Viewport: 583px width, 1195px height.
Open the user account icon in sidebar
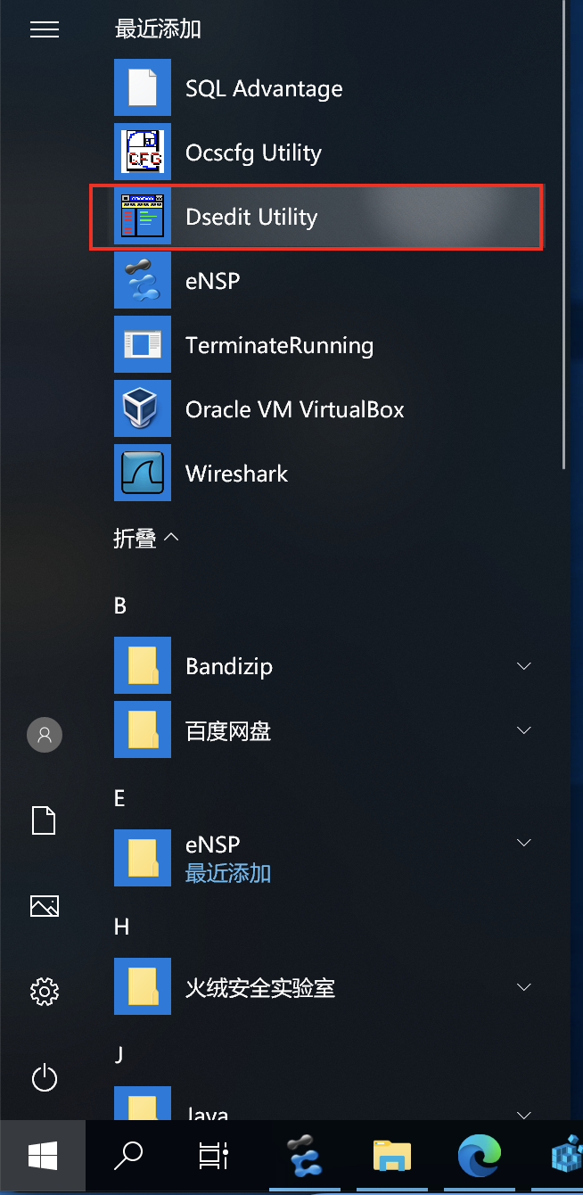pyautogui.click(x=45, y=735)
